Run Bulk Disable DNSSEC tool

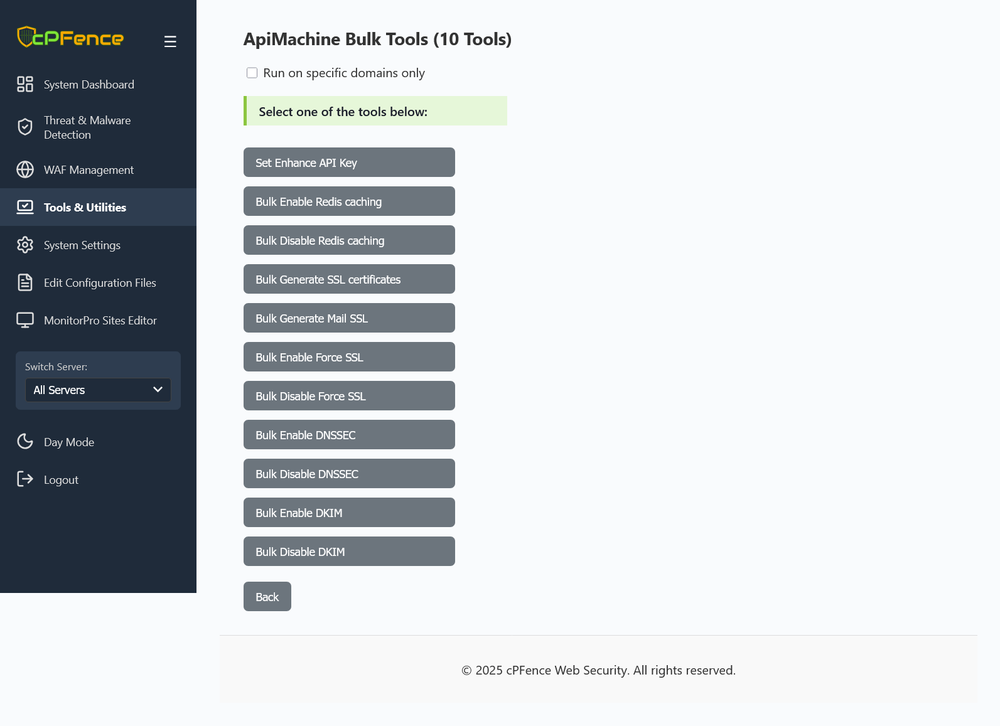(x=349, y=474)
